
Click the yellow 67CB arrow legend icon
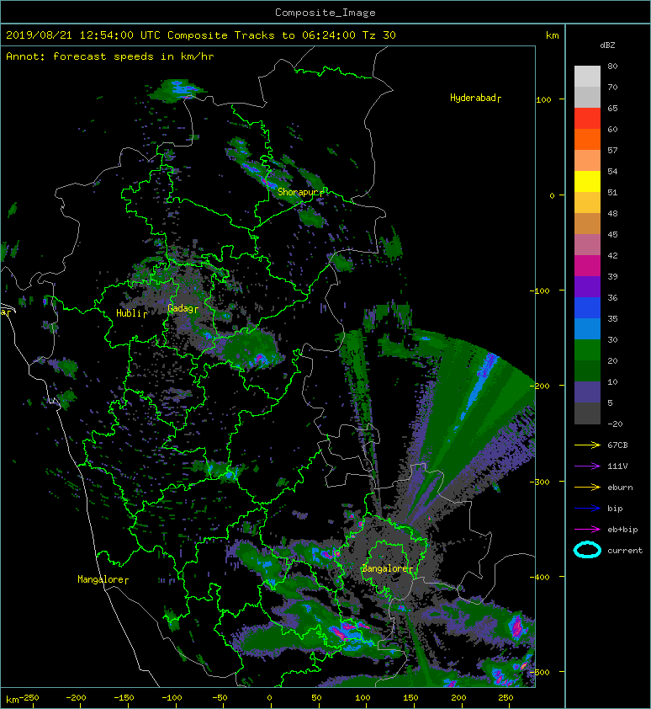587,445
